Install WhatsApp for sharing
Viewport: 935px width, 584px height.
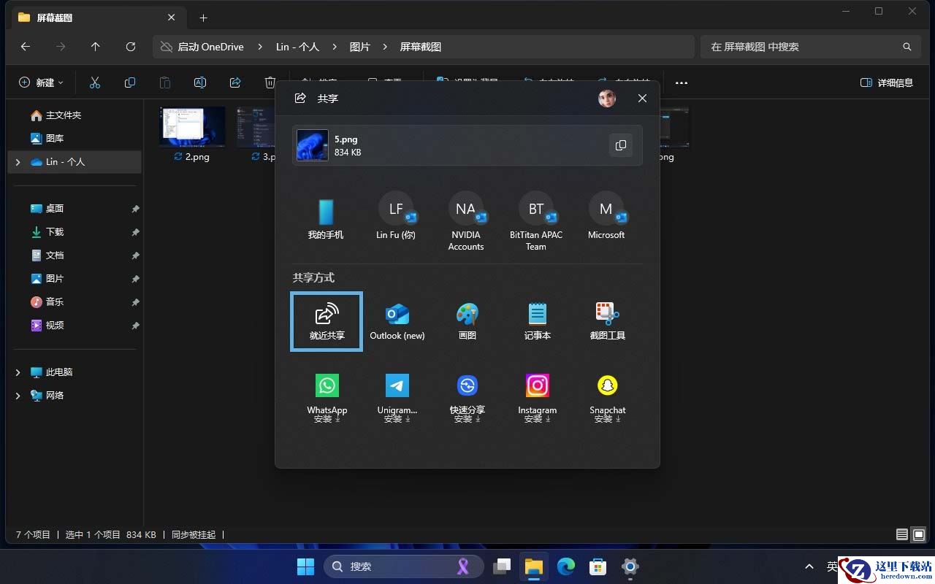pyautogui.click(x=327, y=398)
